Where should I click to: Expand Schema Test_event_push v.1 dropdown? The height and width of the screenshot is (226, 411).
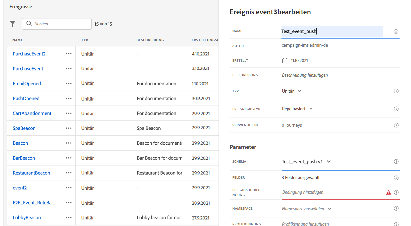coord(329,162)
